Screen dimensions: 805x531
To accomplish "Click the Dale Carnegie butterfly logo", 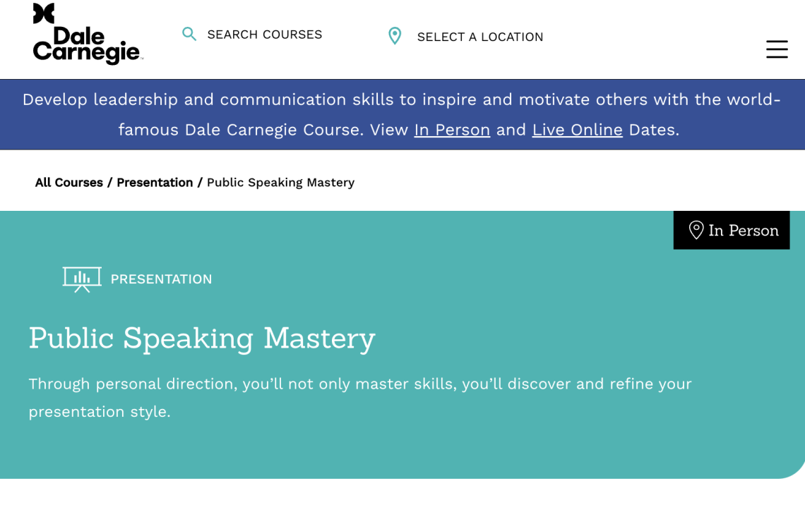I will coord(45,13).
